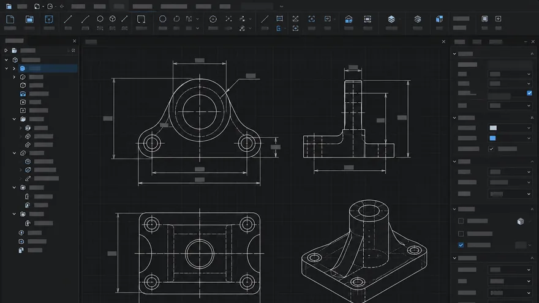The image size is (539, 303).
Task: Switch to the first tab of the properties panel
Action: click(x=459, y=42)
